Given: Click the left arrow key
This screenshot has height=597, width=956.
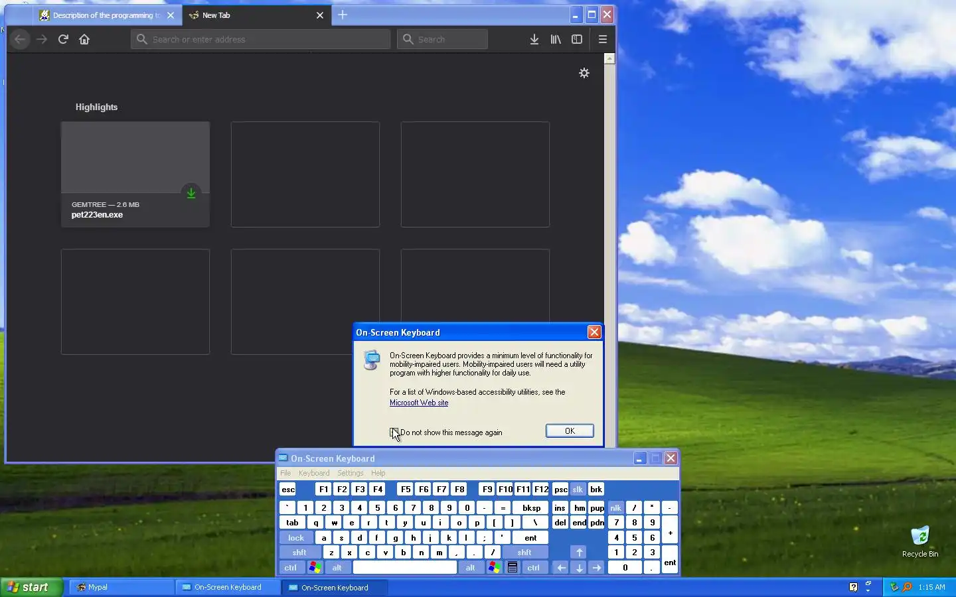Looking at the screenshot, I should tap(561, 568).
